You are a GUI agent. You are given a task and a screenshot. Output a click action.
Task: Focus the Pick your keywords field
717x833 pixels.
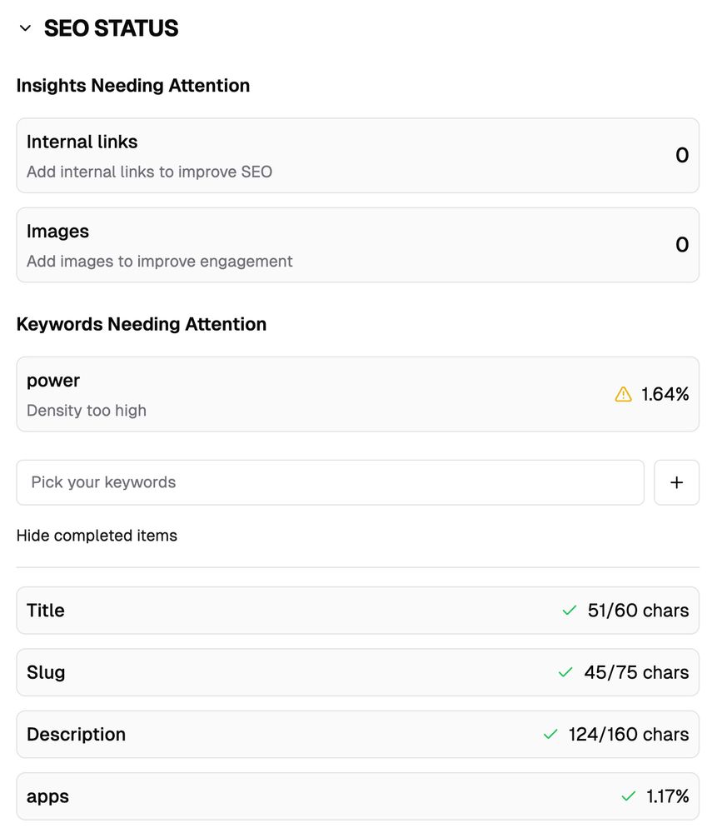click(330, 482)
